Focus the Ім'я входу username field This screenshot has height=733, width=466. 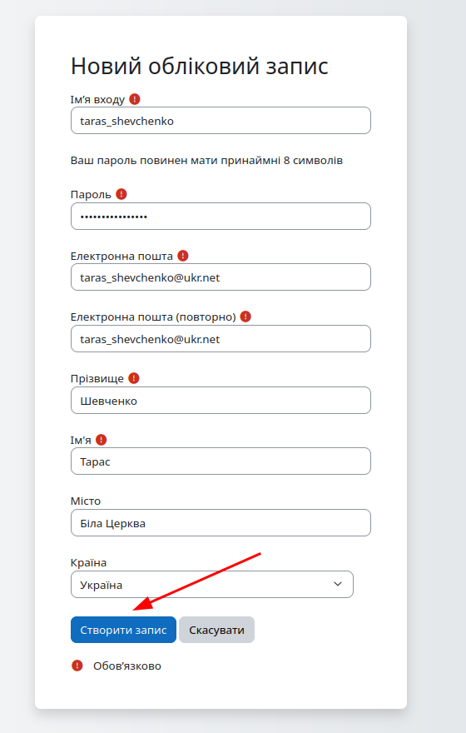click(221, 121)
